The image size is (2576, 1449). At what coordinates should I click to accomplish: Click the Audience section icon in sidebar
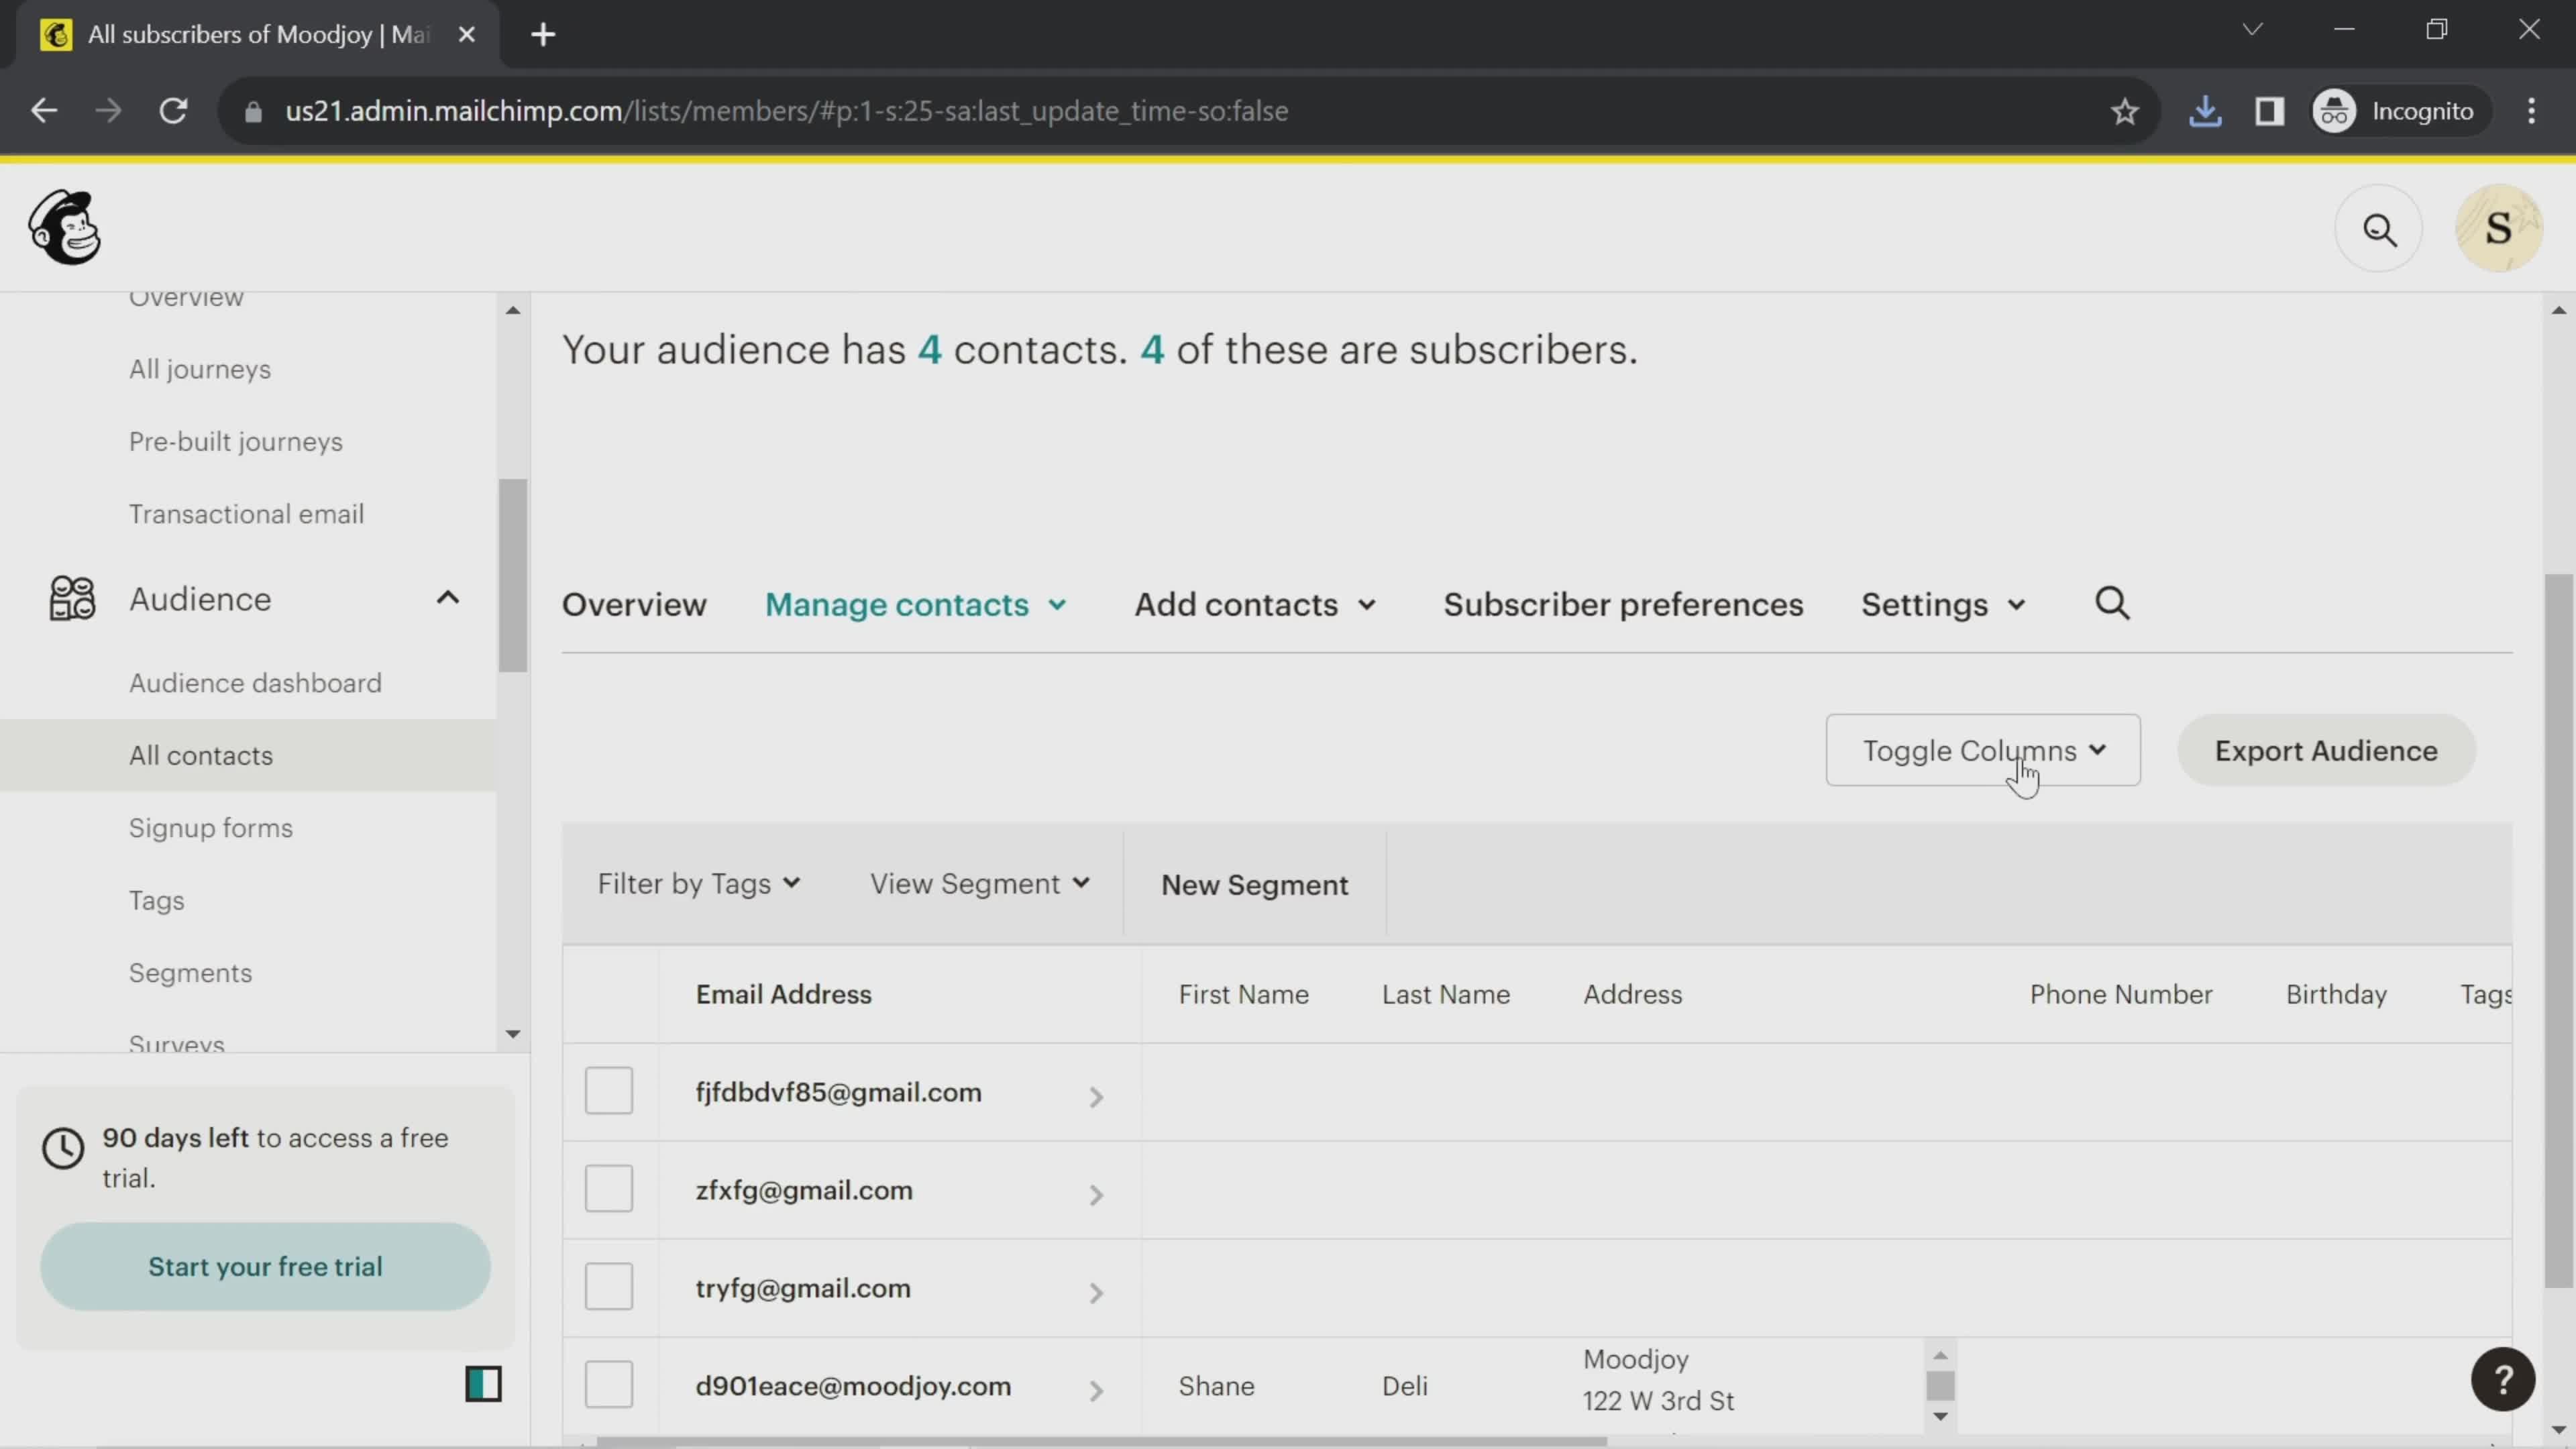pyautogui.click(x=72, y=599)
